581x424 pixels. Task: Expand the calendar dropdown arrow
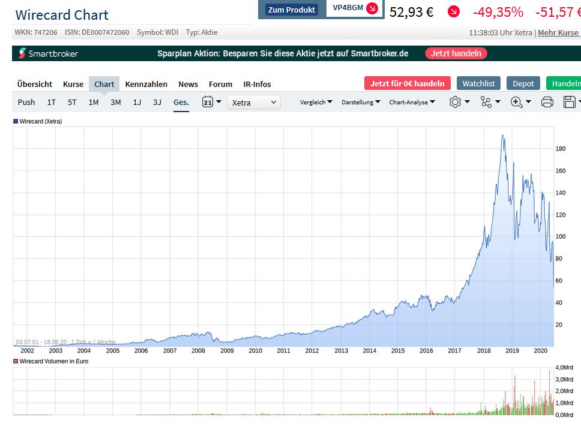pyautogui.click(x=218, y=101)
